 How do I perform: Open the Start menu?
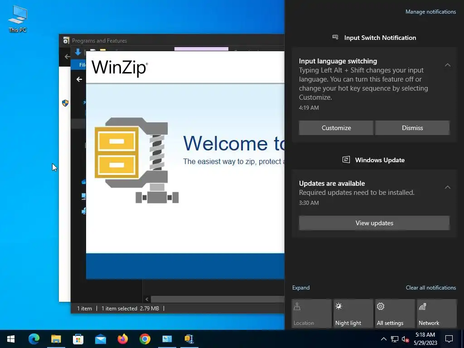coord(11,339)
